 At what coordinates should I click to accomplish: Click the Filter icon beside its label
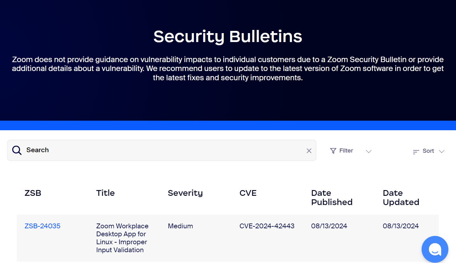point(333,151)
